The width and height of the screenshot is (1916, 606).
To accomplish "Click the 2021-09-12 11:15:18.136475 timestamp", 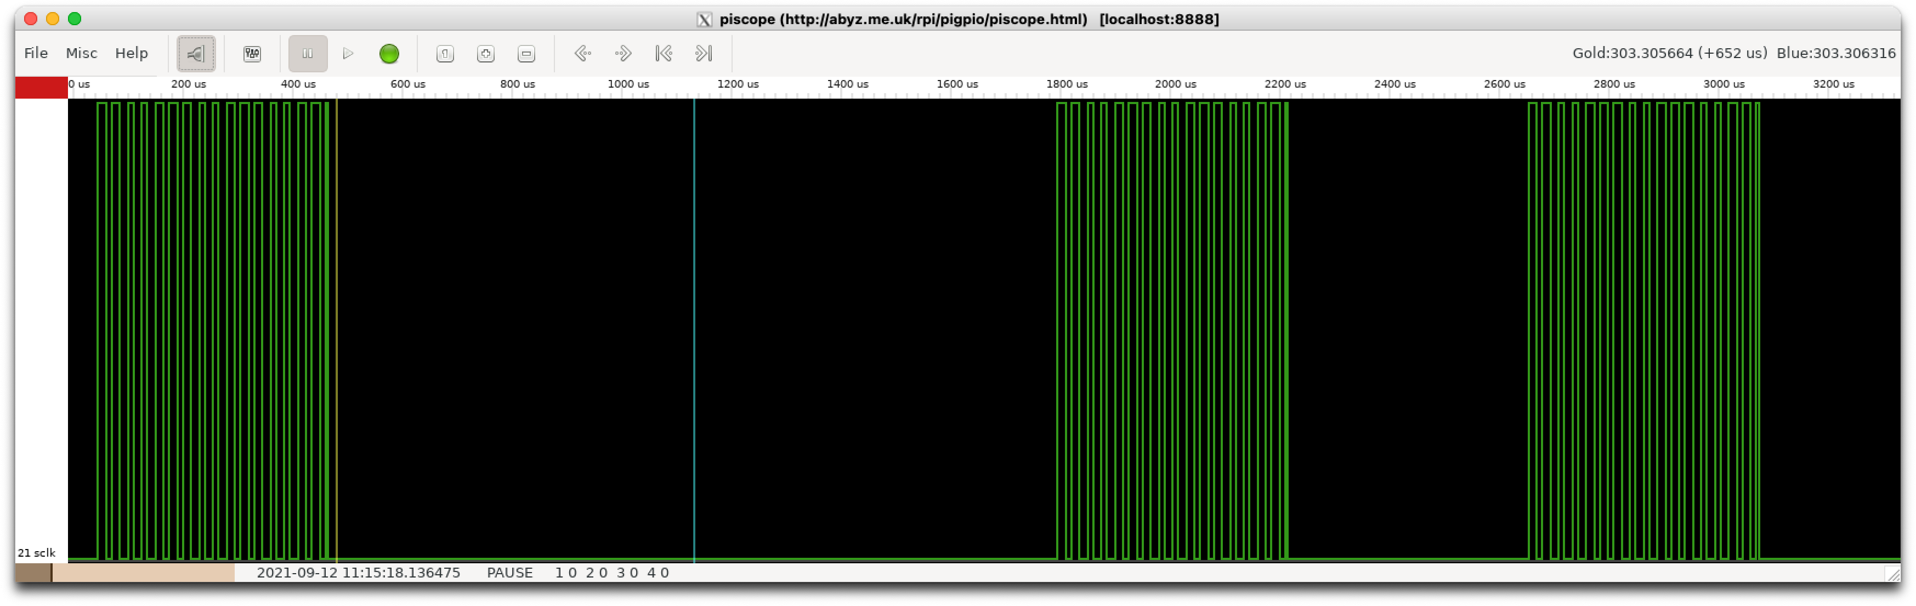I will 359,573.
